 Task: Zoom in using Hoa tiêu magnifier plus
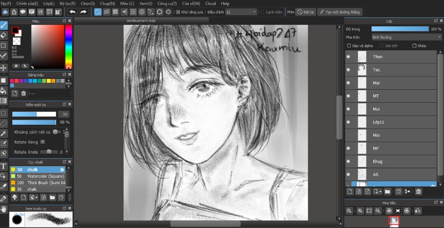click(x=360, y=211)
